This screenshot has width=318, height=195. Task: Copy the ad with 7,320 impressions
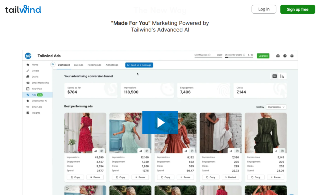click(211, 177)
